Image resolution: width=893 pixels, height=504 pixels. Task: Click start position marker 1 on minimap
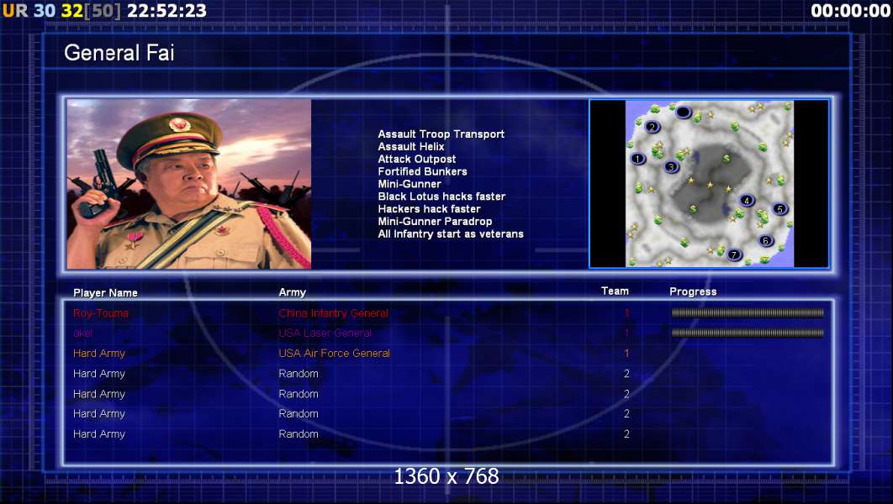pos(638,159)
